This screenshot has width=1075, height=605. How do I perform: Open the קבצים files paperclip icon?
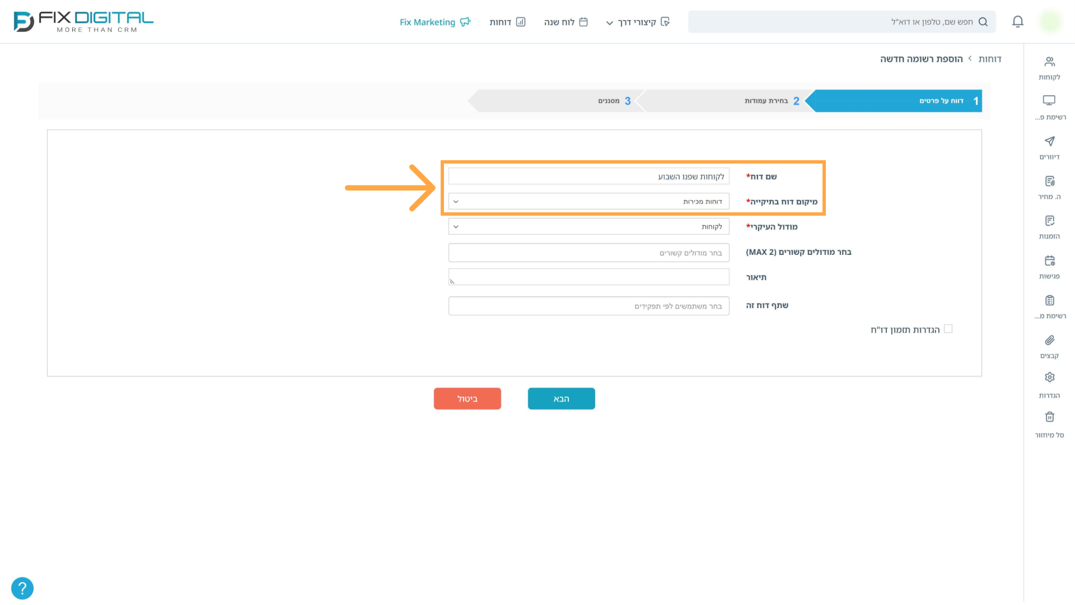pyautogui.click(x=1049, y=341)
